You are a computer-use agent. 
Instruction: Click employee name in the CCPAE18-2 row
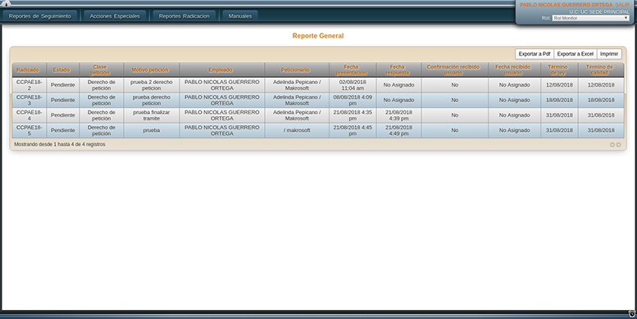pos(222,85)
